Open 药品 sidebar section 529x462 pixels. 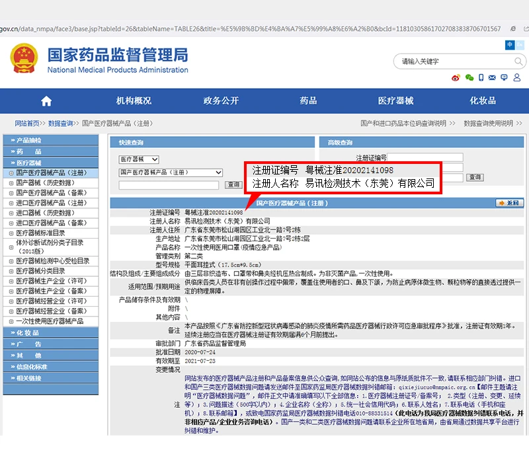pyautogui.click(x=51, y=151)
